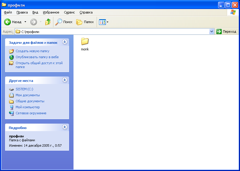Screen dimensions: 240x171
Task: Open the Правка menu
Action: 22,12
